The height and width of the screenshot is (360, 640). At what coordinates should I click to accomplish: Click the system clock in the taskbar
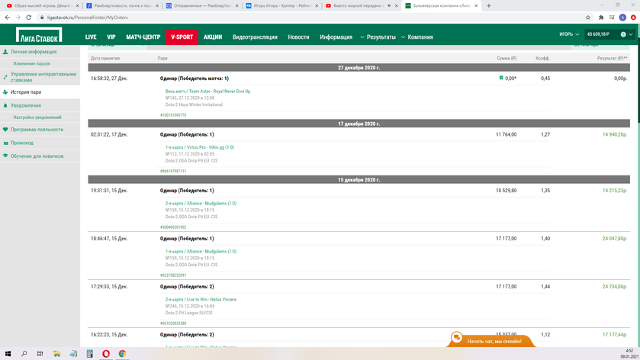[629, 353]
